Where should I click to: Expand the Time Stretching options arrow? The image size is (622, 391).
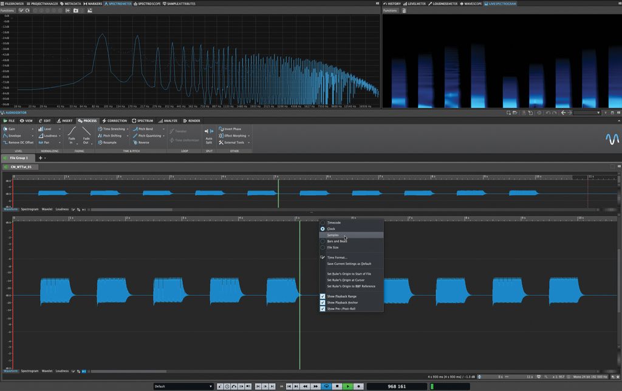point(128,129)
